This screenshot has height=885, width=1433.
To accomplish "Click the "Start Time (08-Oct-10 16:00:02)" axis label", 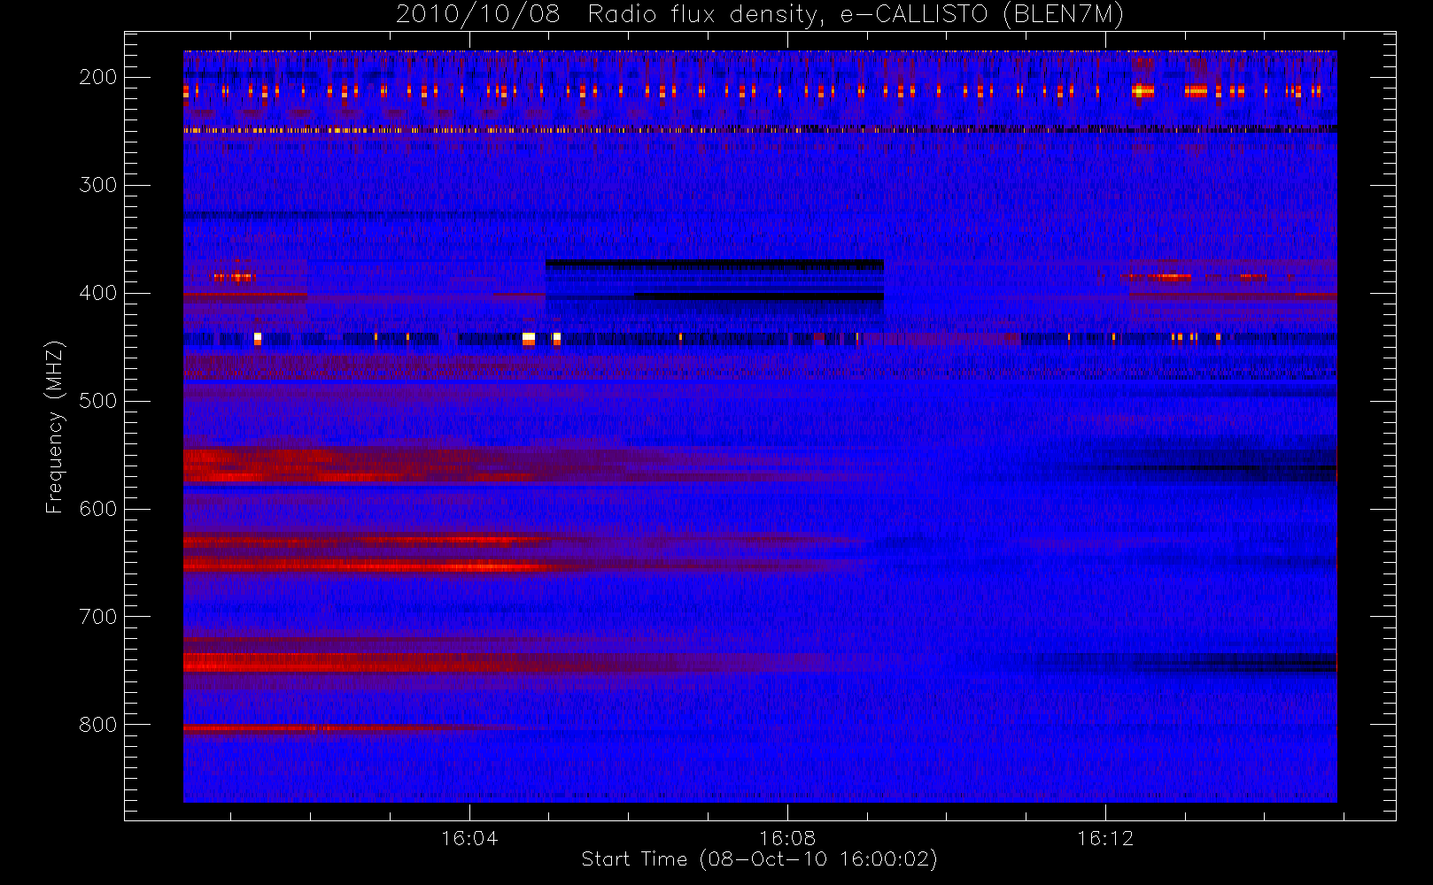I will (x=759, y=859).
